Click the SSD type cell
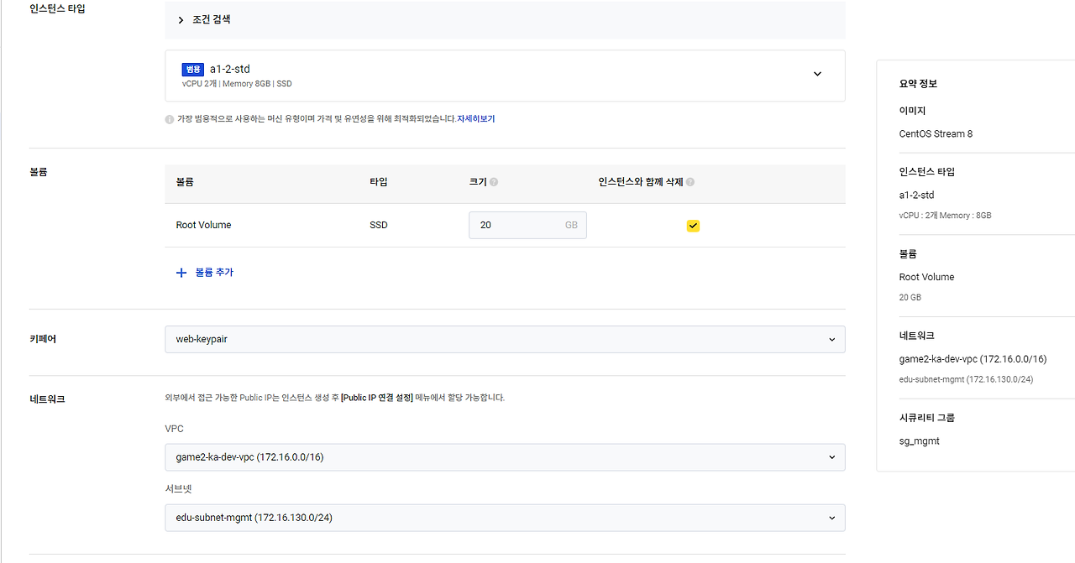 (379, 225)
